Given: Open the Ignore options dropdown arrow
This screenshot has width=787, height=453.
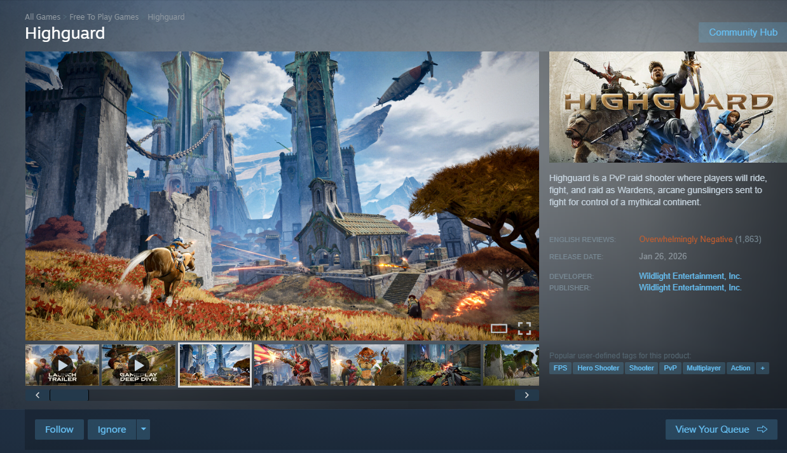Looking at the screenshot, I should (144, 429).
